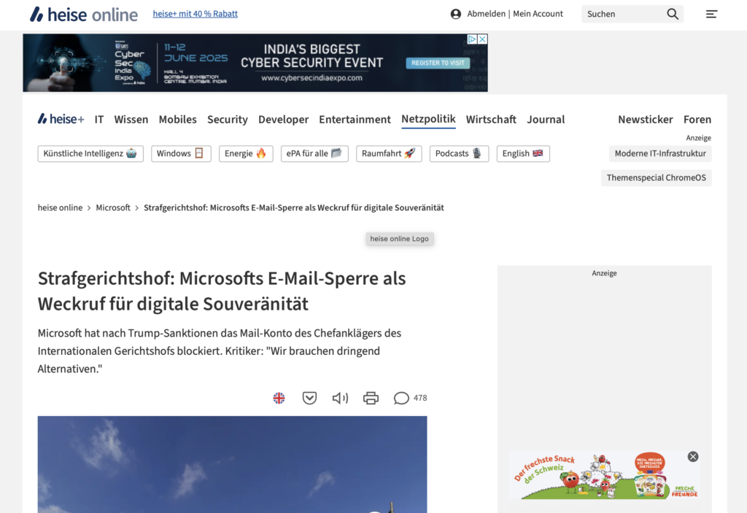This screenshot has width=747, height=513.
Task: Switch to English topic tag
Action: point(523,154)
